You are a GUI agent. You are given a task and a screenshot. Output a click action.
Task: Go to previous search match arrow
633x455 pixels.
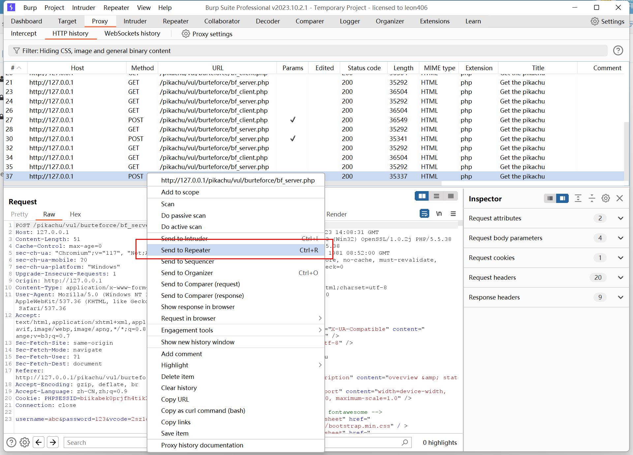click(x=39, y=442)
